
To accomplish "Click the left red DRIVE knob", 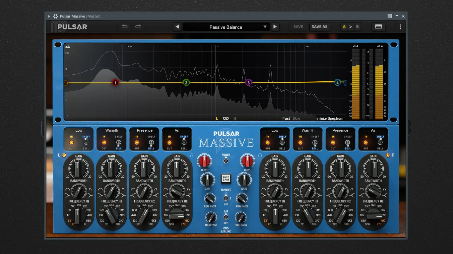I will [204, 161].
